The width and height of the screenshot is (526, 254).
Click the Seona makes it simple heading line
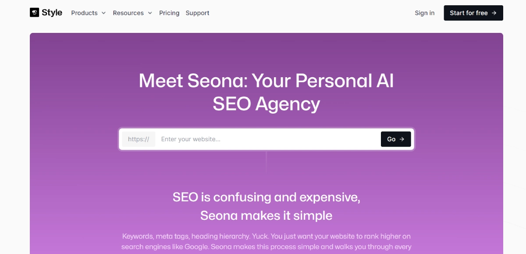click(x=266, y=215)
